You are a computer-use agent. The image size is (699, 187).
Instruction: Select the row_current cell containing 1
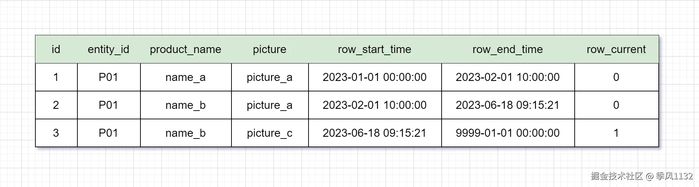coord(616,133)
